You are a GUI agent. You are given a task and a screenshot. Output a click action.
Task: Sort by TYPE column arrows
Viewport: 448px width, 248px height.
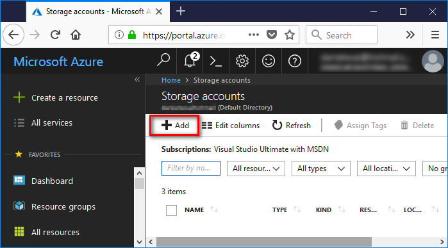297,210
